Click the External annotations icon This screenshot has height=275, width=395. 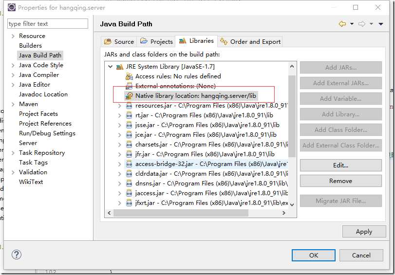point(129,86)
